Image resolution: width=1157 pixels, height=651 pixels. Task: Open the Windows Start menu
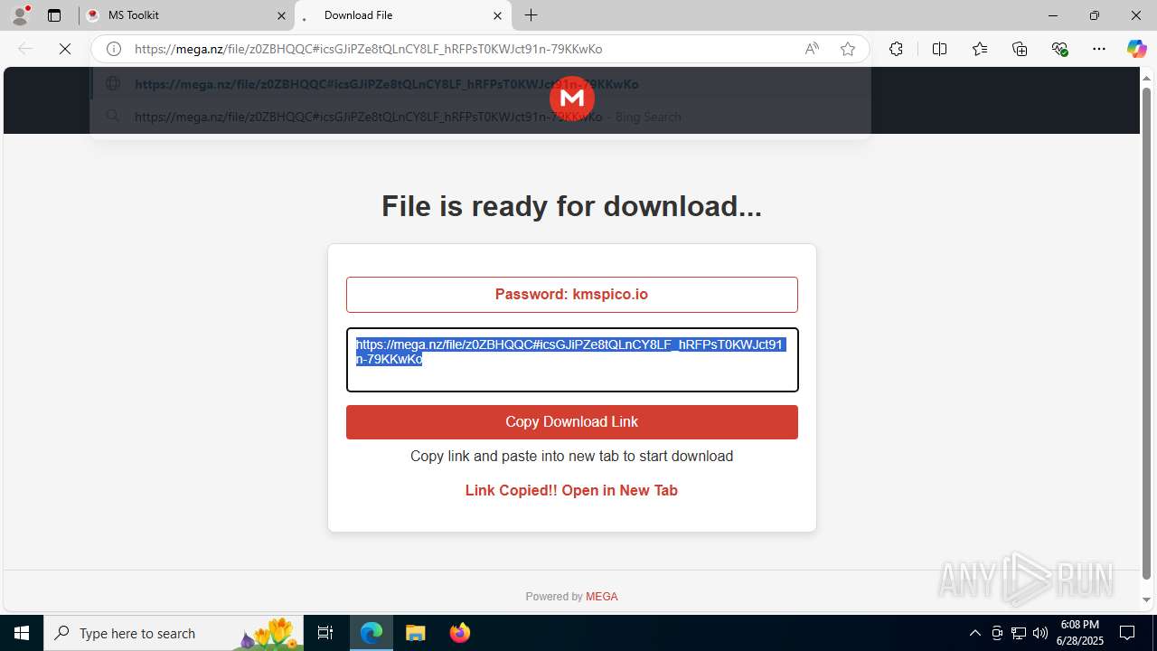coord(22,633)
